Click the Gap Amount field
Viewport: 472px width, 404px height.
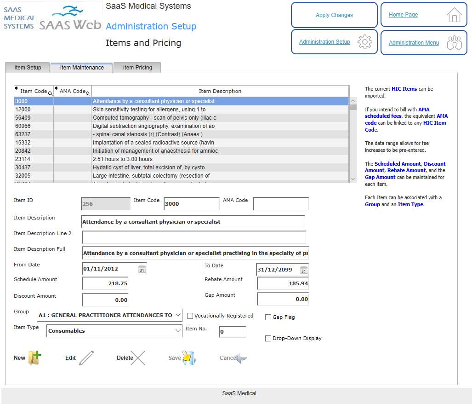point(283,299)
